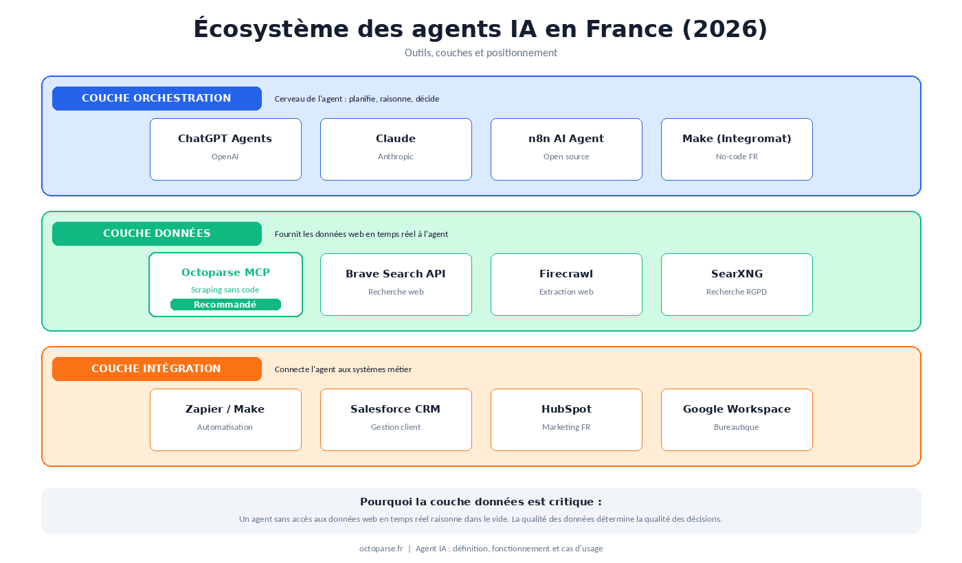The height and width of the screenshot is (563, 962).
Task: Click the COUCHE ORCHESTRATION header badge
Action: coord(157,98)
